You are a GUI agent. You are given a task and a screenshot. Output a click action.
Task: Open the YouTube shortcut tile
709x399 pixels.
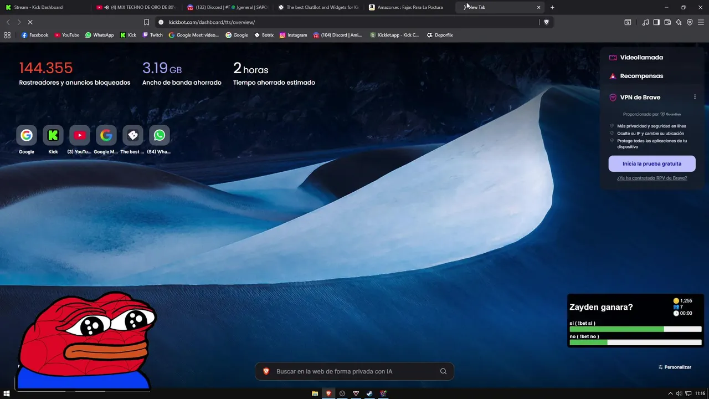(80, 135)
